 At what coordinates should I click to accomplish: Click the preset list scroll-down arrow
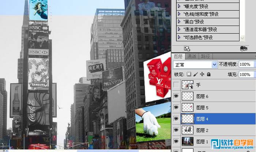pos(242,38)
